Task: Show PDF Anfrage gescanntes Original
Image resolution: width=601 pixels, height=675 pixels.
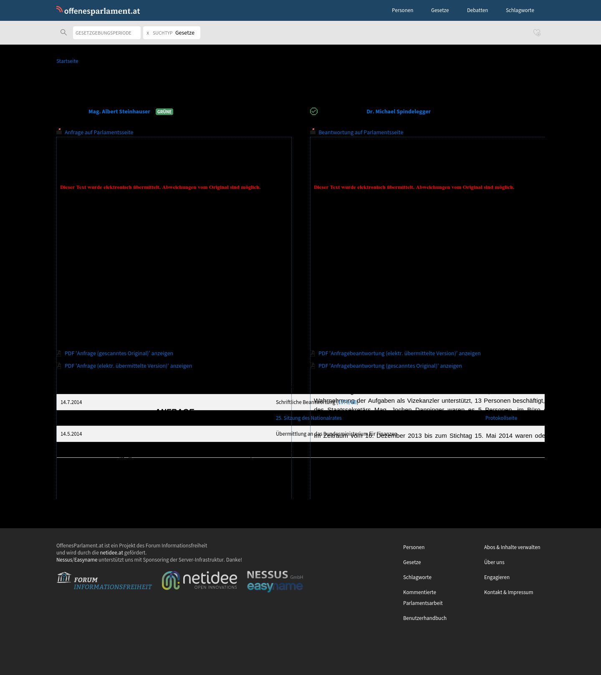Action: [x=119, y=353]
